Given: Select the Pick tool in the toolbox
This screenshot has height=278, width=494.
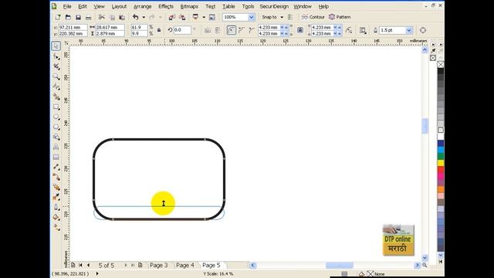Looking at the screenshot, I should 56,46.
